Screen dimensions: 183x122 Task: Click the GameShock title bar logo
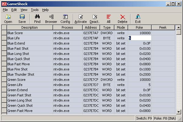click(4, 4)
